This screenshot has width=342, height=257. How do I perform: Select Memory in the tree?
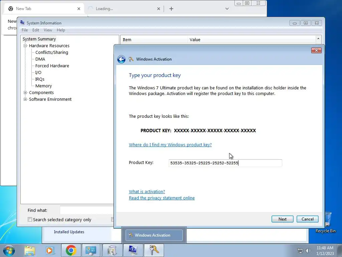click(x=43, y=86)
